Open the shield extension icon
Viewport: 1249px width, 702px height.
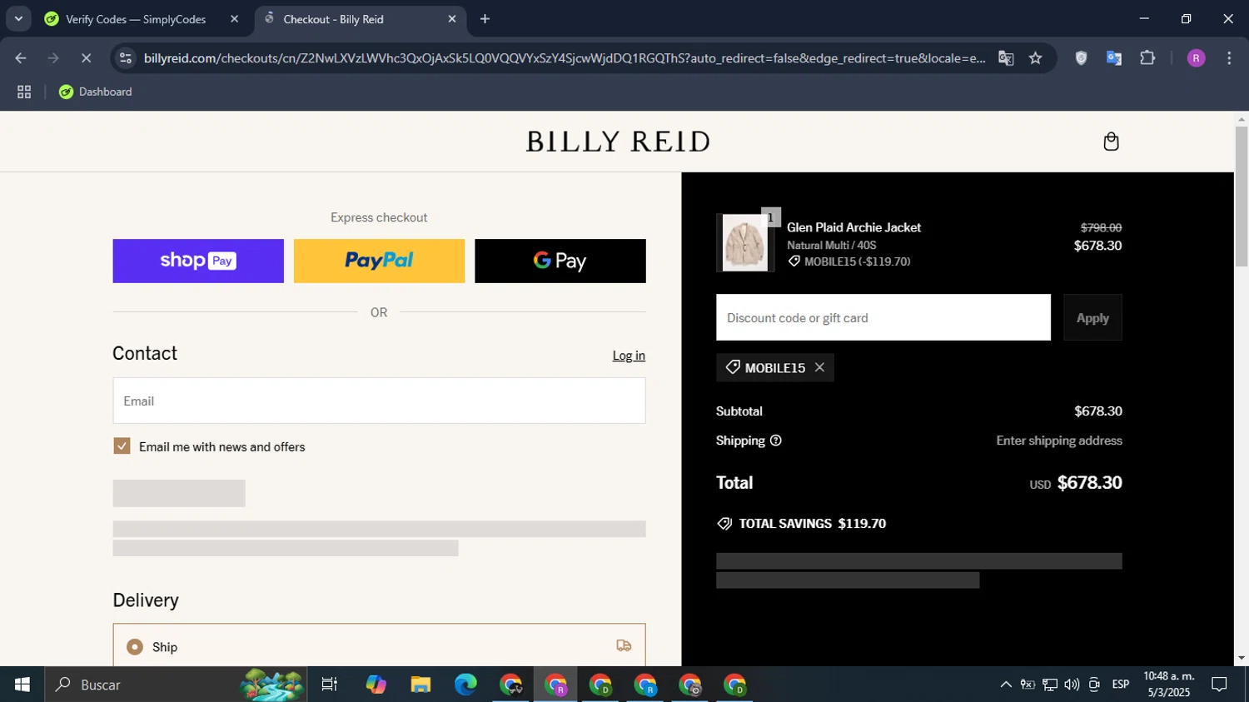1081,58
